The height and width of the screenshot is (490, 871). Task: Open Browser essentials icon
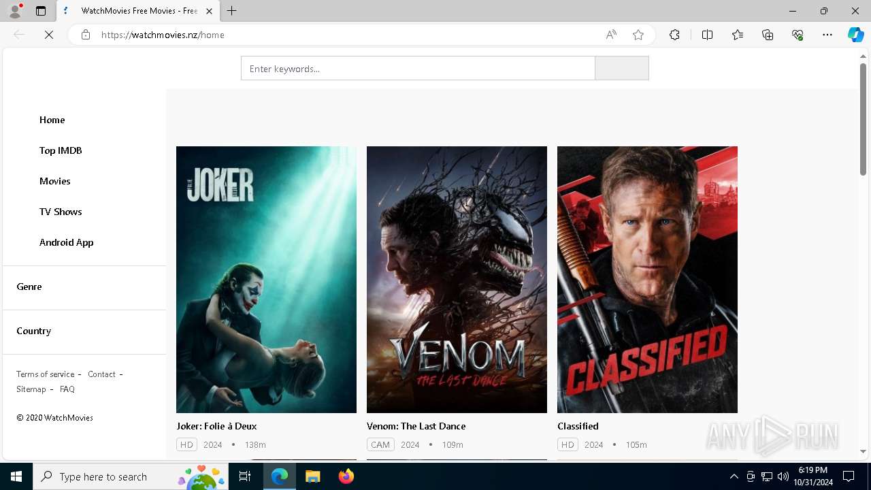click(x=798, y=35)
